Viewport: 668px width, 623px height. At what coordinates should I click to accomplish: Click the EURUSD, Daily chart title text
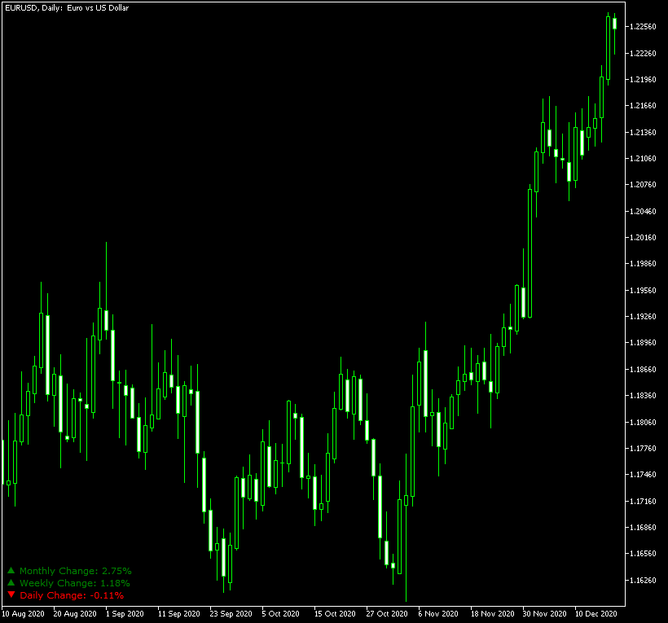[66, 8]
